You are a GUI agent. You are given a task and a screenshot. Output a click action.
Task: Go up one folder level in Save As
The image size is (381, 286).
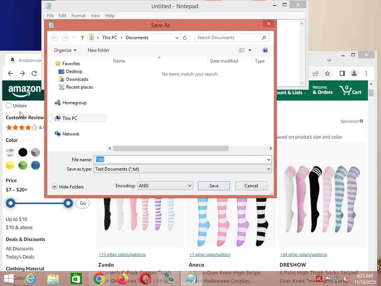coord(82,38)
